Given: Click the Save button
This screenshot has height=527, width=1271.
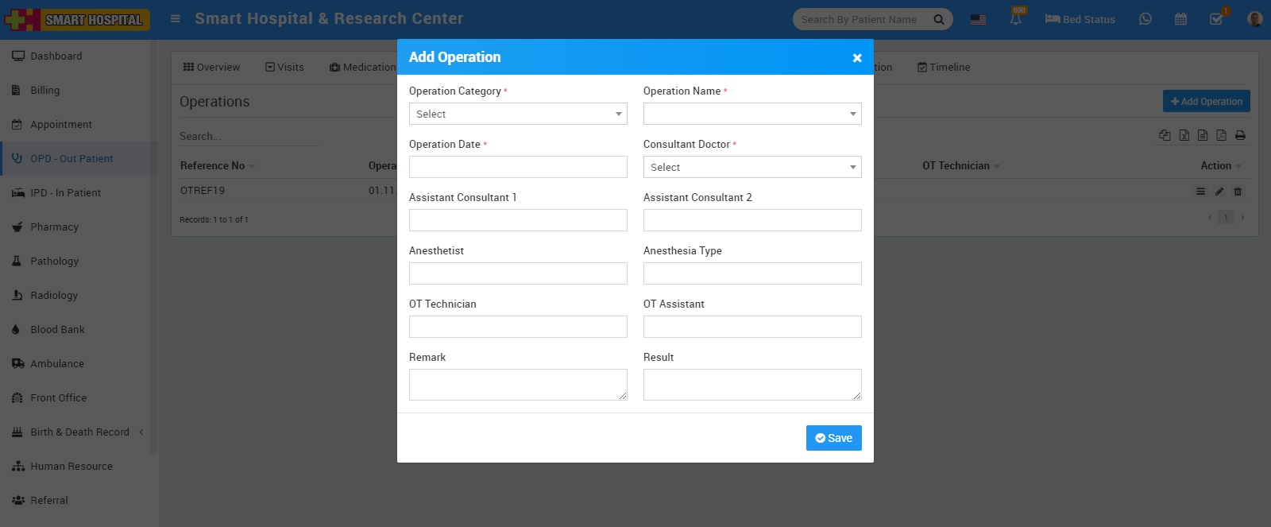Looking at the screenshot, I should 833,438.
